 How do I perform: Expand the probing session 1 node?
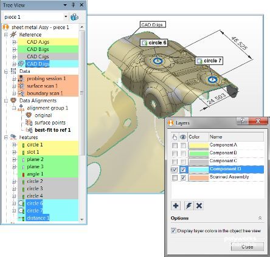14,78
